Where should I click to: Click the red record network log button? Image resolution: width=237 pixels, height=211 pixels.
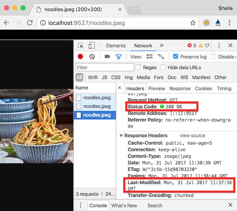tap(81, 57)
